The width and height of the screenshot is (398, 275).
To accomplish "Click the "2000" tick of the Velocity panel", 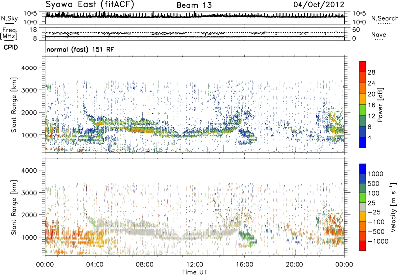I will tap(29, 215).
